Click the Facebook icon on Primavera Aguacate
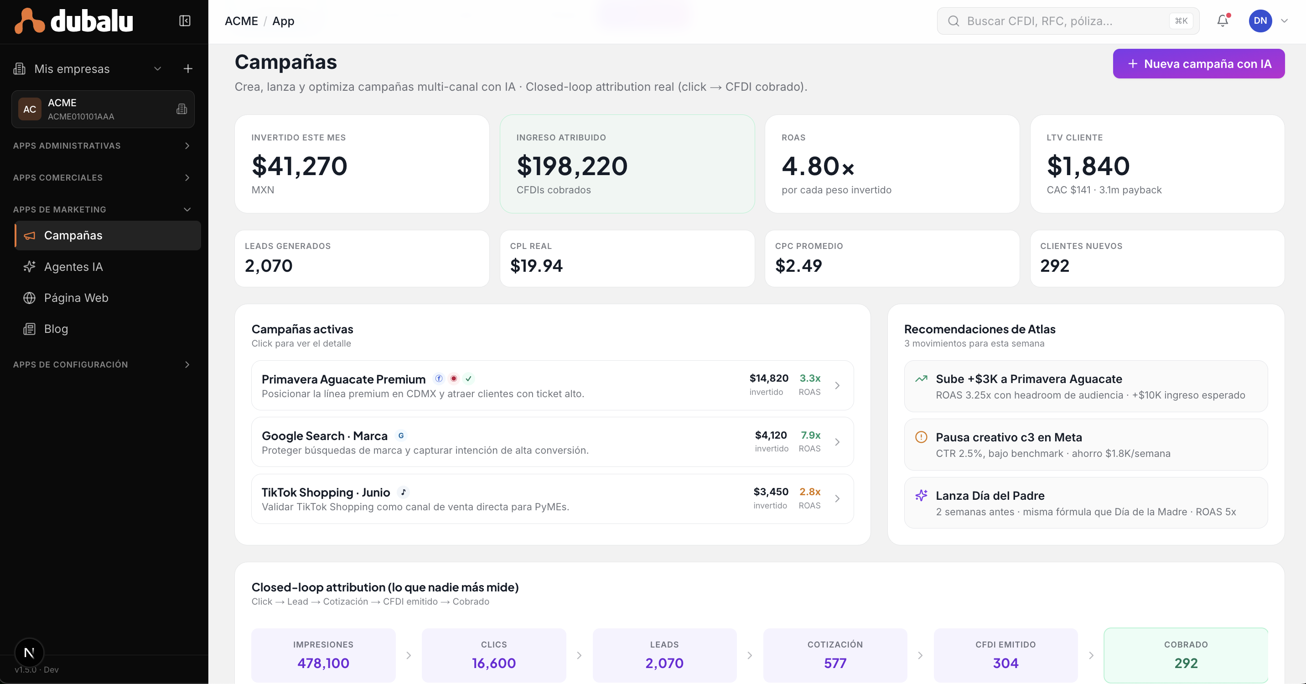The width and height of the screenshot is (1306, 684). pos(439,378)
